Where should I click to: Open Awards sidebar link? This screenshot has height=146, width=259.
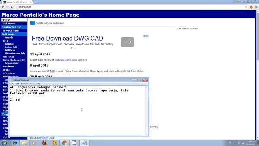pos(9,38)
